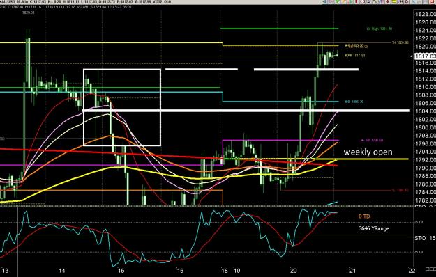Click the clock icon in top toolbar
436x277 pixels.
coord(363,1)
